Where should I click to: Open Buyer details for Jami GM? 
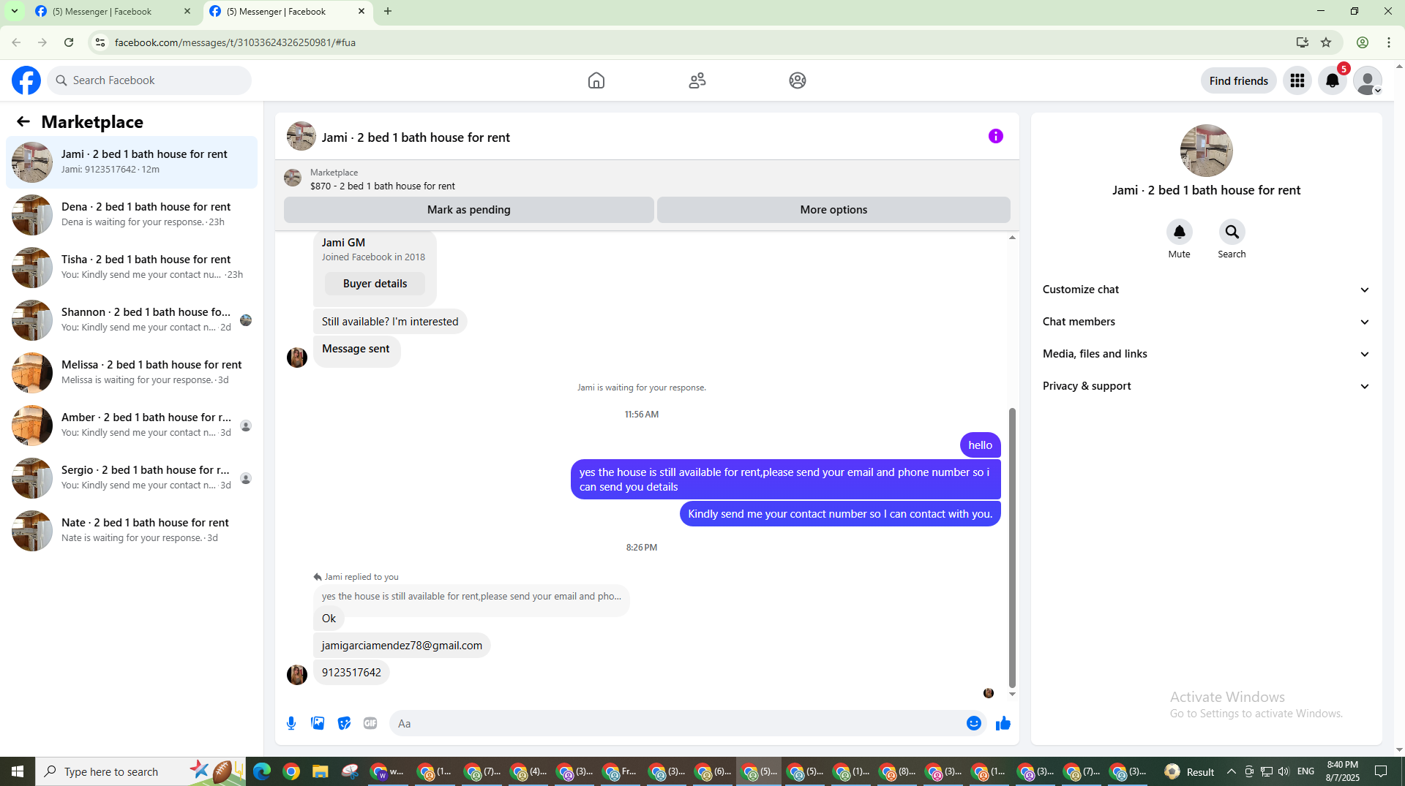click(375, 284)
